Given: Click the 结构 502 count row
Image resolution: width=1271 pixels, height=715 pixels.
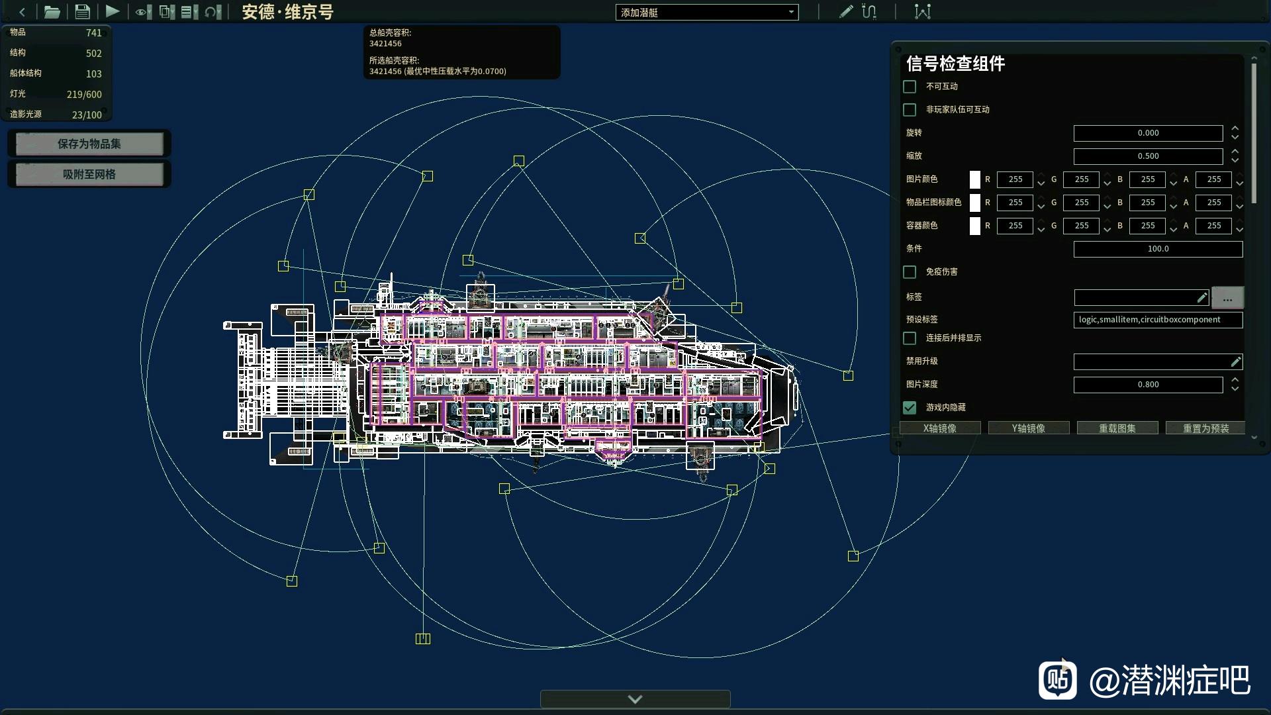Looking at the screenshot, I should [56, 53].
